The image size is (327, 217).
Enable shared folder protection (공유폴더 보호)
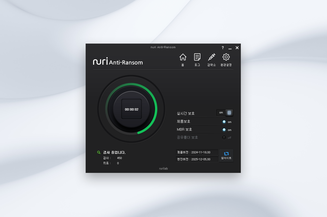tap(224, 138)
